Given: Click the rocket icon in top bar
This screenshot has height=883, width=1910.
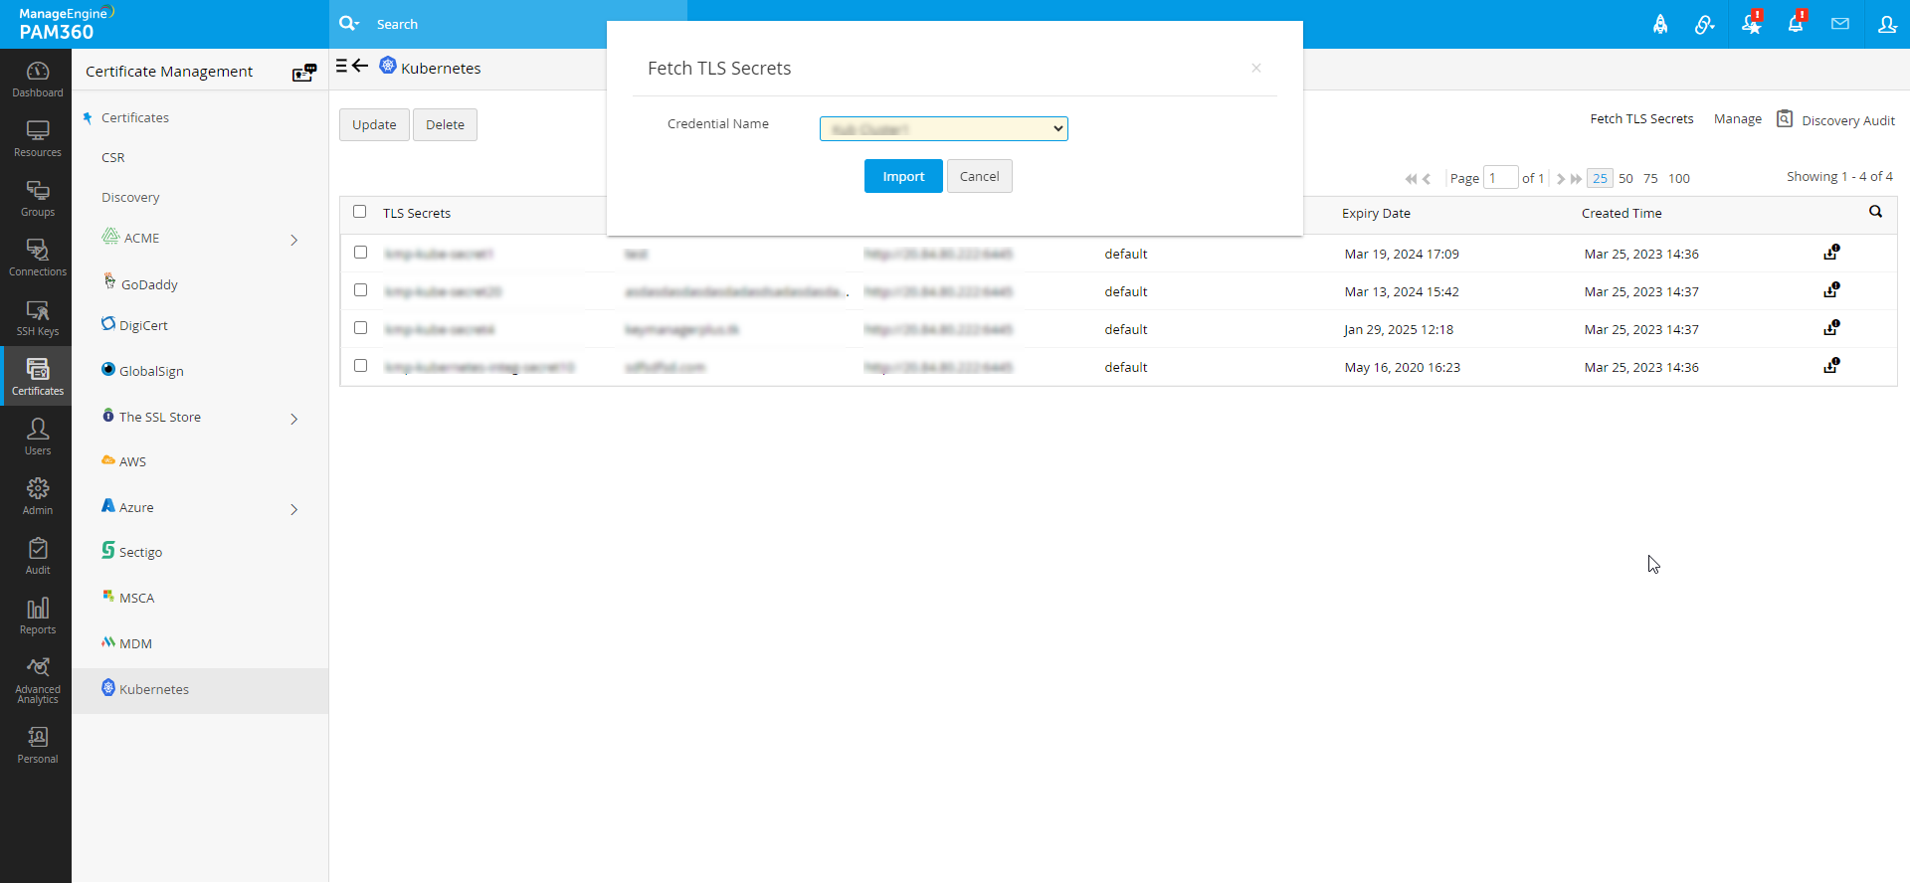Looking at the screenshot, I should [1660, 24].
